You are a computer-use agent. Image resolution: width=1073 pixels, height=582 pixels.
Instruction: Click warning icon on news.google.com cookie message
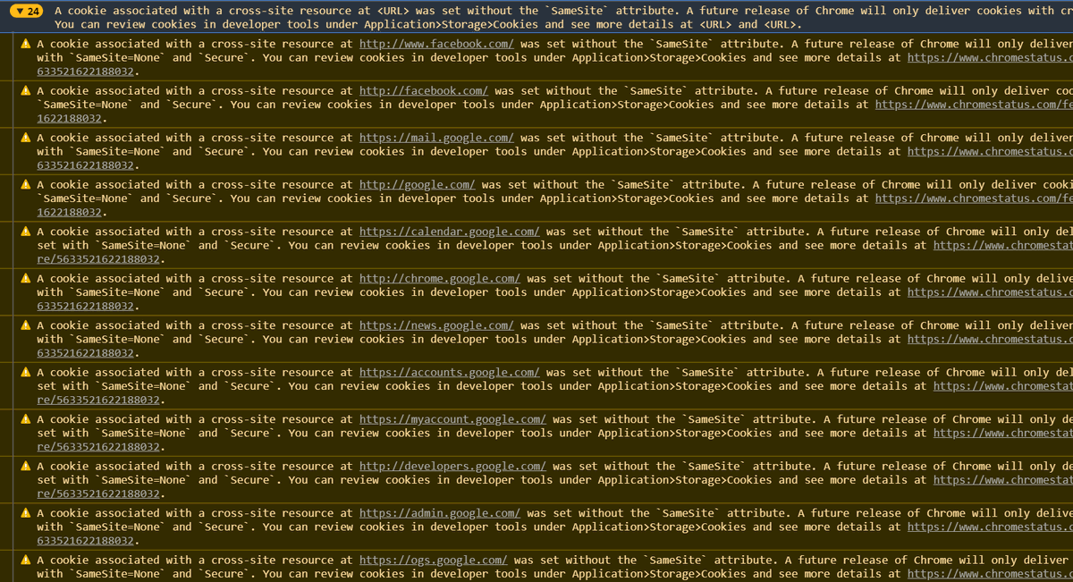[26, 325]
